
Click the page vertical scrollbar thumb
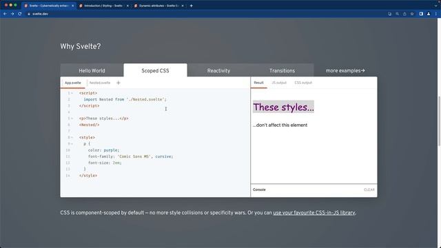click(x=439, y=121)
